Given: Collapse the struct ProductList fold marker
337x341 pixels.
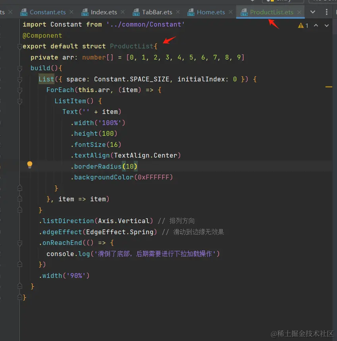Looking at the screenshot, I should point(19,46).
